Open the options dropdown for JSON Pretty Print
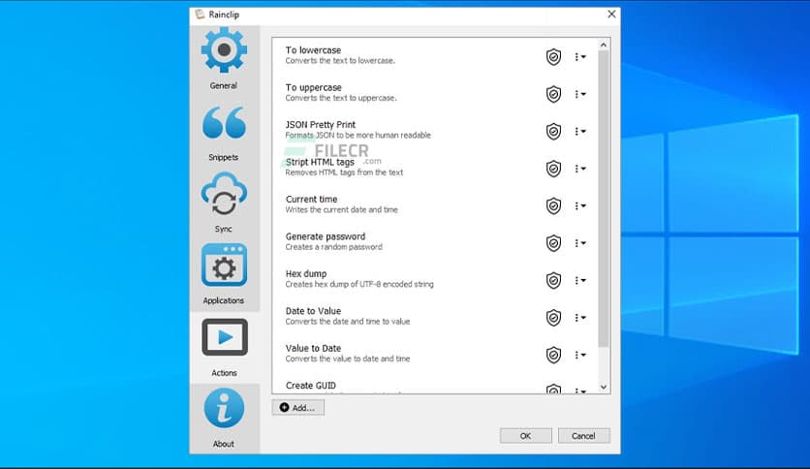Screen dimensions: 810x469 580,131
